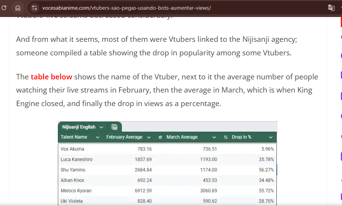
Task: Open the March Average column filter dropdown
Action: pos(214,137)
